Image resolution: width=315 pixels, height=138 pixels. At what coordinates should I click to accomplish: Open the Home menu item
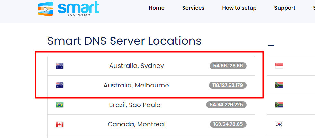157,8
